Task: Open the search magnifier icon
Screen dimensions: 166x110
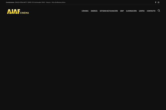Action: (x=159, y=11)
